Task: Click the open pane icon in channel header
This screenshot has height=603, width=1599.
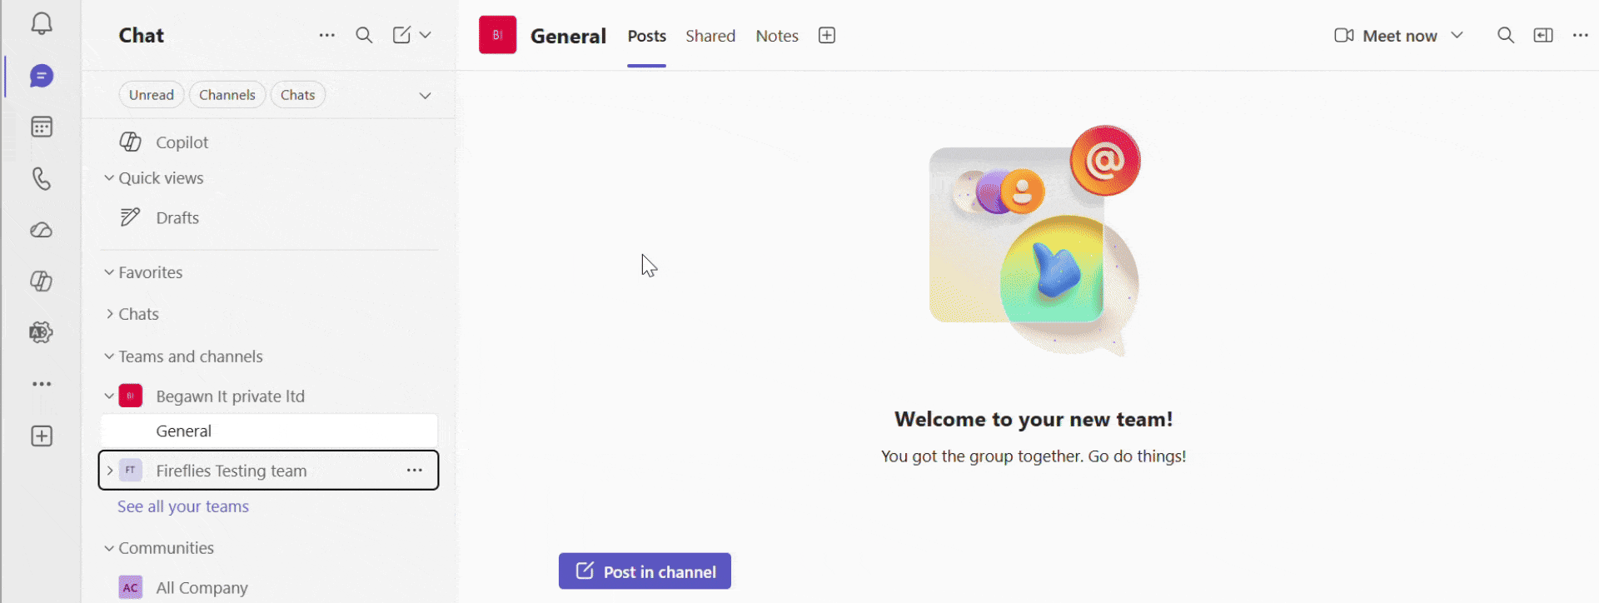Action: (1543, 35)
